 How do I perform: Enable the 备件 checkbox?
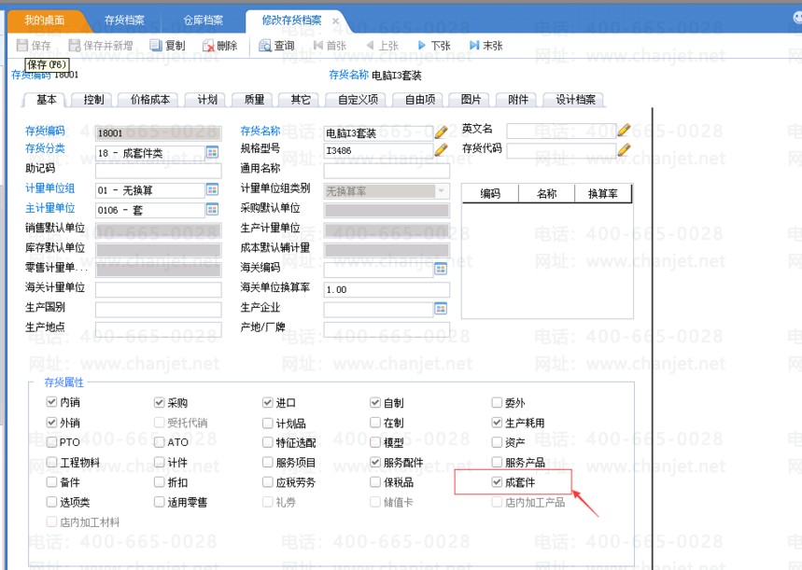[x=51, y=482]
